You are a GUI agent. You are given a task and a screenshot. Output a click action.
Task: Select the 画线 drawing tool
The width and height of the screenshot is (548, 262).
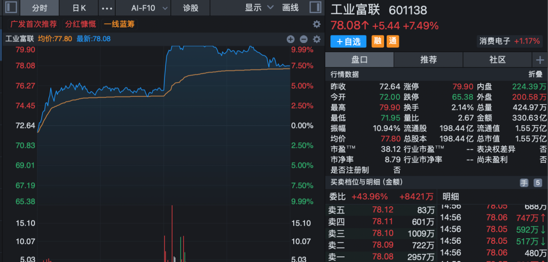point(290,8)
